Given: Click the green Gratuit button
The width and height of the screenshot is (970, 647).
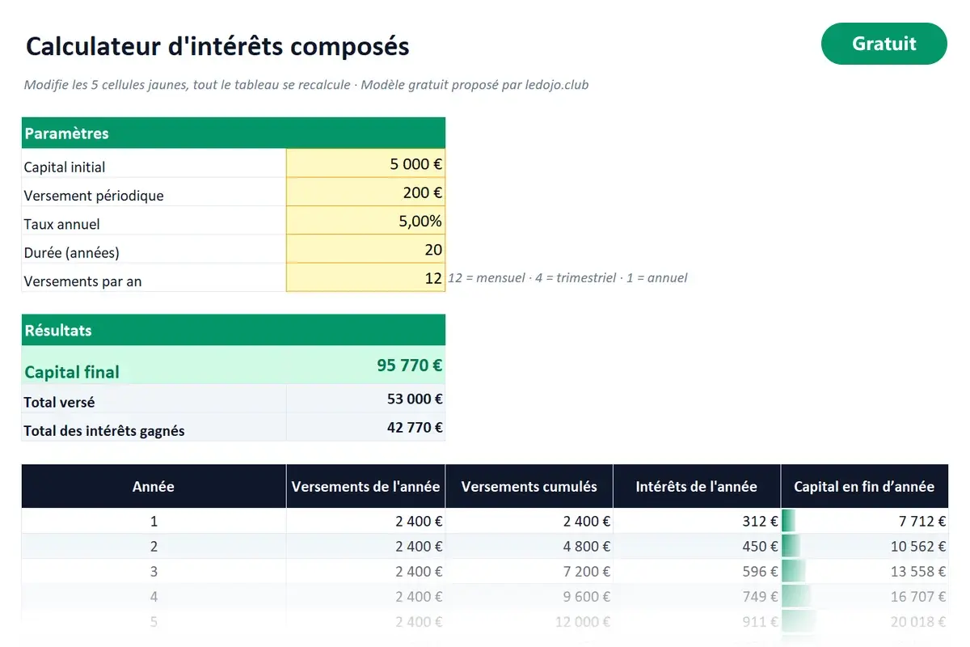Looking at the screenshot, I should pyautogui.click(x=884, y=44).
